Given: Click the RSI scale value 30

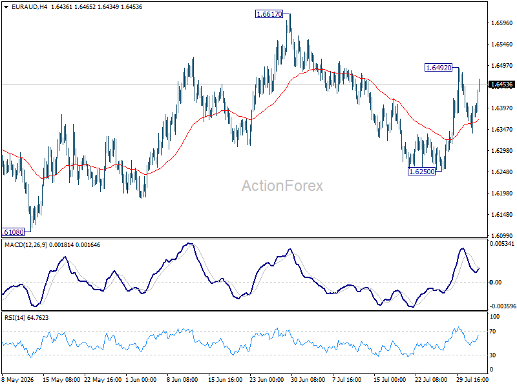Looking at the screenshot, I should pos(492,355).
